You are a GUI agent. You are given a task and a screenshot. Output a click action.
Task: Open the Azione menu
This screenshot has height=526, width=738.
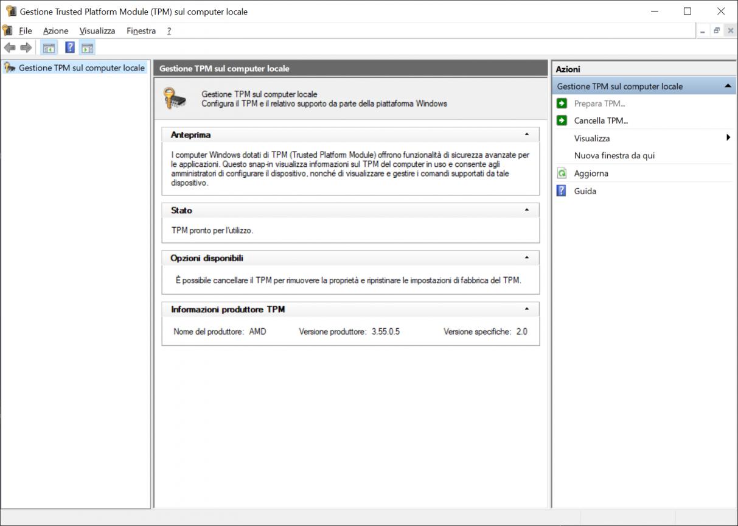55,30
